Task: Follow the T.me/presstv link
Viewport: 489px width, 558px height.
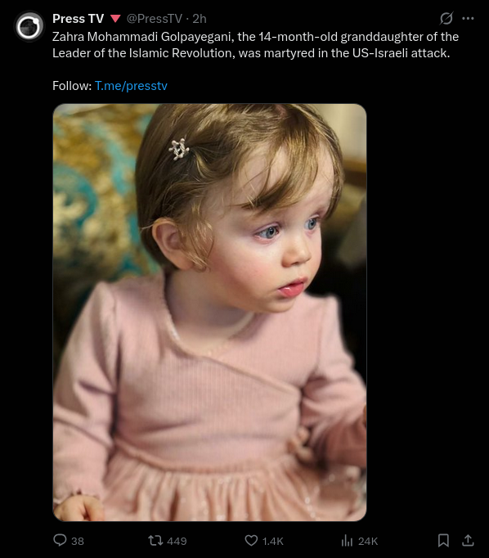Action: coord(131,86)
